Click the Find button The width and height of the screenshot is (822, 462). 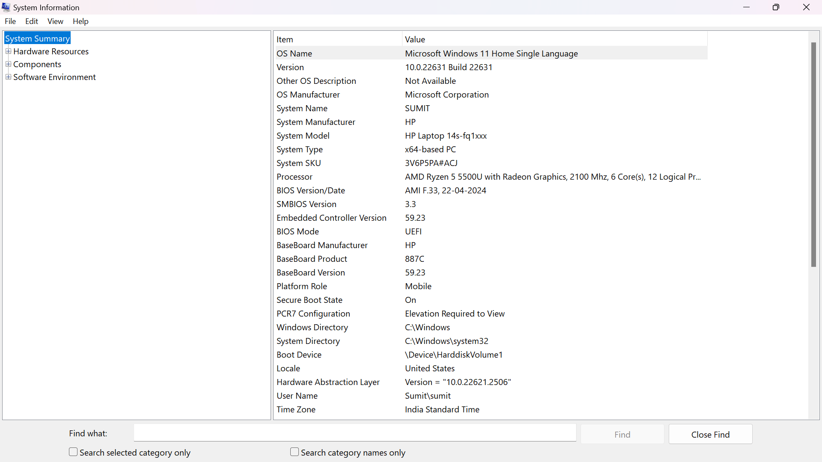tap(622, 434)
